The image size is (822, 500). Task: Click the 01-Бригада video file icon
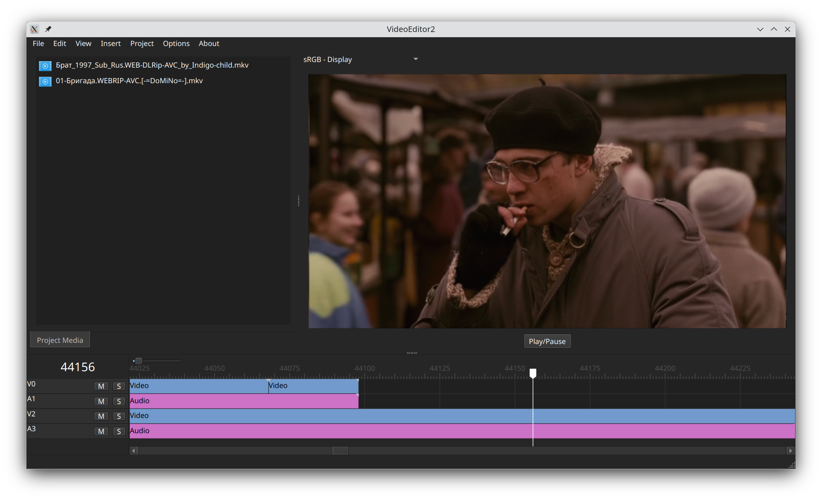tap(45, 82)
